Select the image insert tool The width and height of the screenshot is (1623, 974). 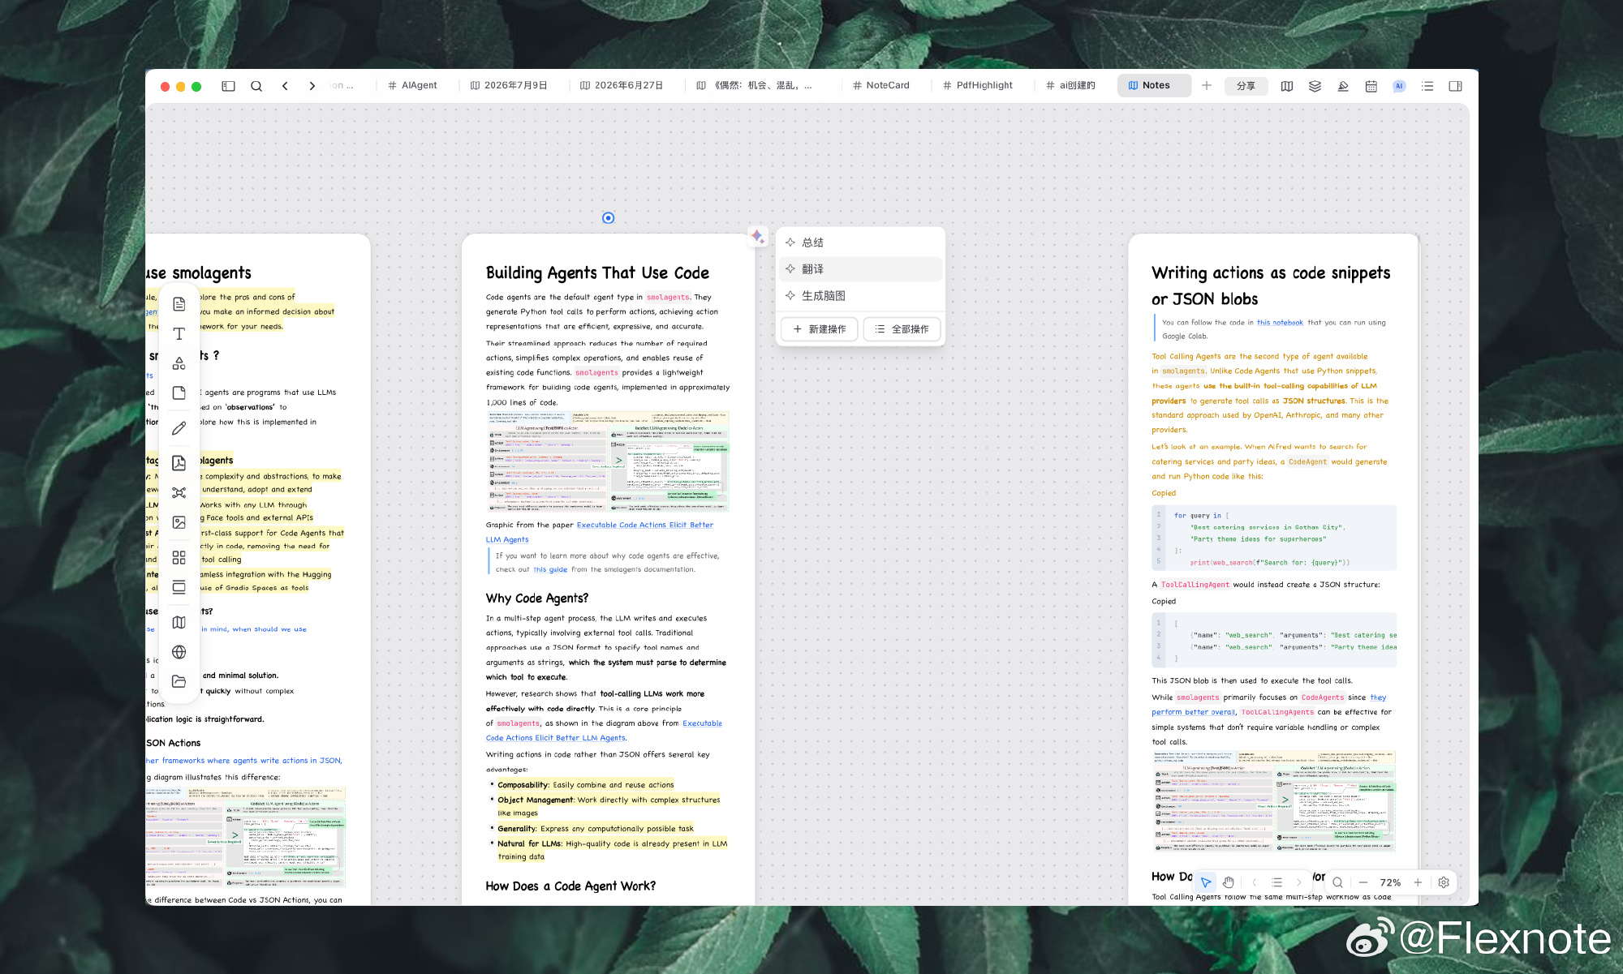[x=179, y=523]
